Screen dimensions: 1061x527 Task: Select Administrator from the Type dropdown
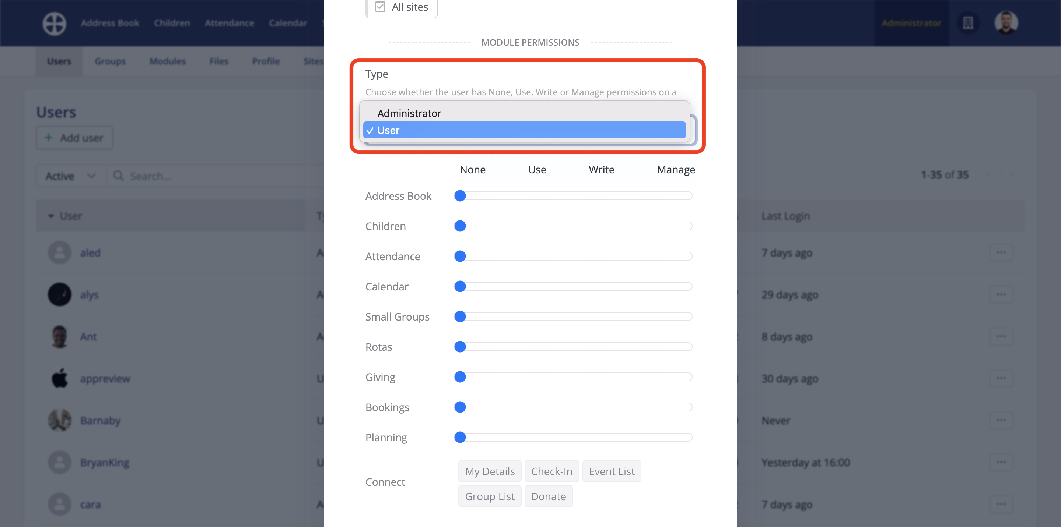[x=409, y=113]
